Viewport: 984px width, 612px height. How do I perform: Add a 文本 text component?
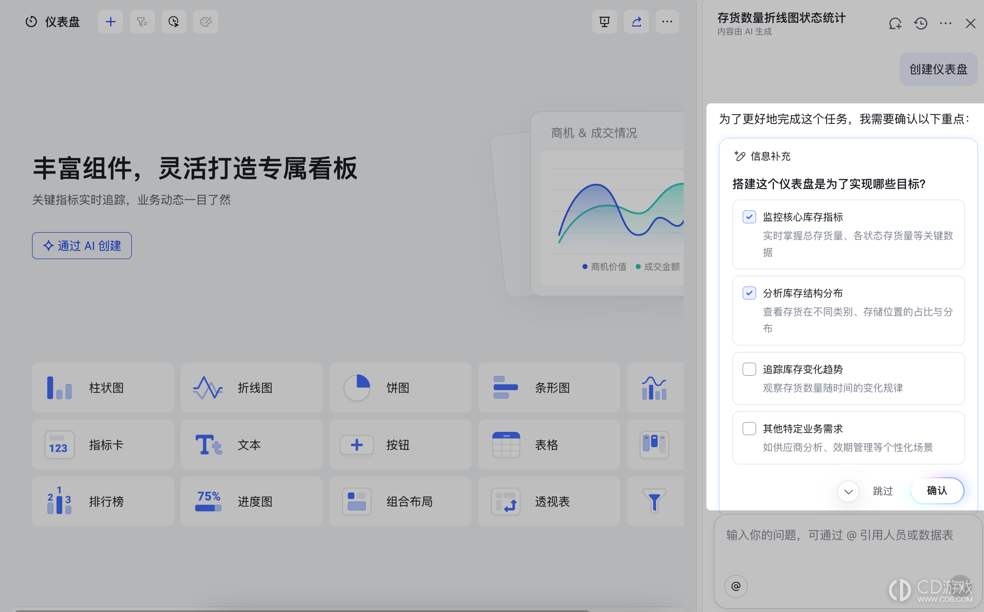[x=252, y=444]
